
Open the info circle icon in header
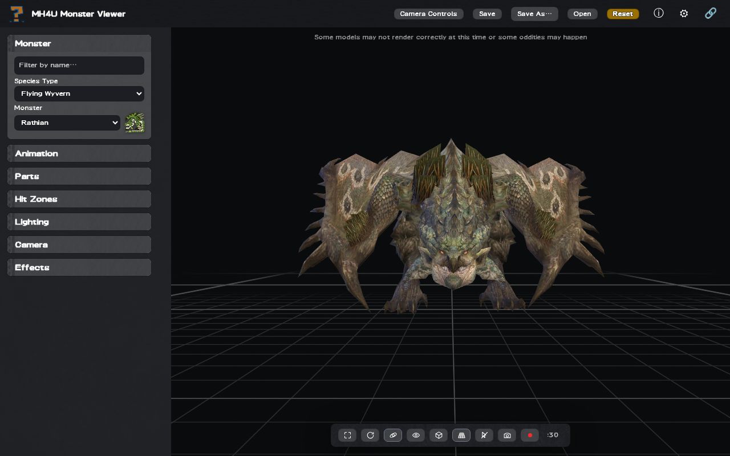coord(659,13)
